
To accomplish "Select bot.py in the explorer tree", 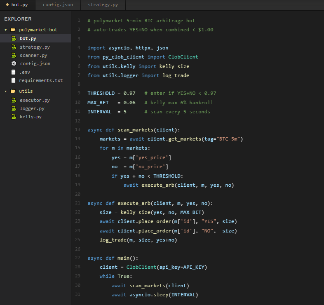I will (35, 38).
